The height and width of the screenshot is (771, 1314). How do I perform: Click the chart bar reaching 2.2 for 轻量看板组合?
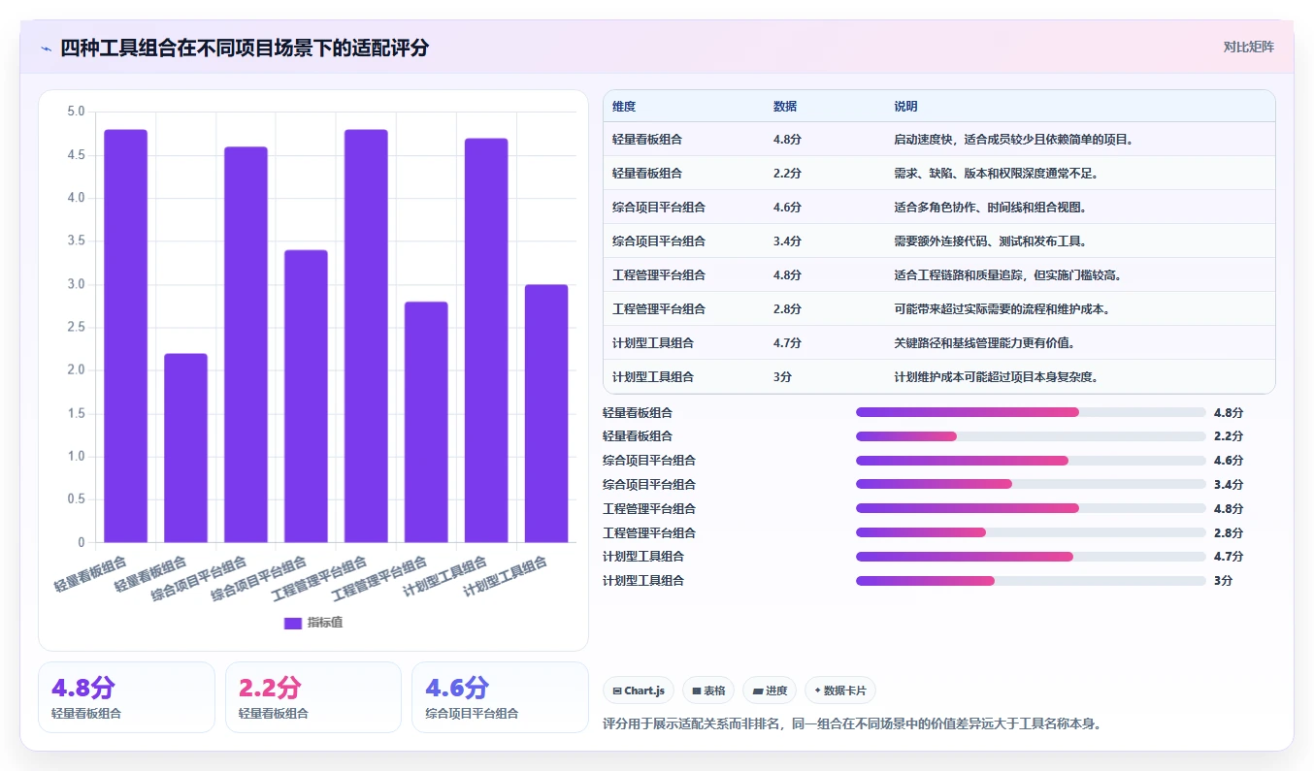[x=185, y=448]
